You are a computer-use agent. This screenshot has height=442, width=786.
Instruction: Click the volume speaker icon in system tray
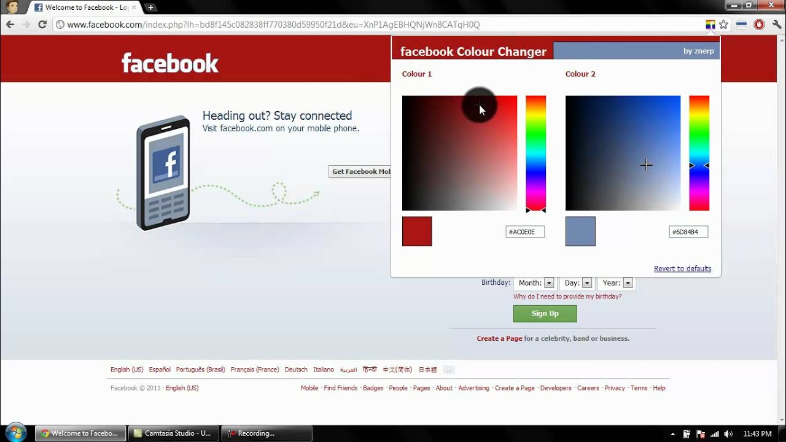728,433
